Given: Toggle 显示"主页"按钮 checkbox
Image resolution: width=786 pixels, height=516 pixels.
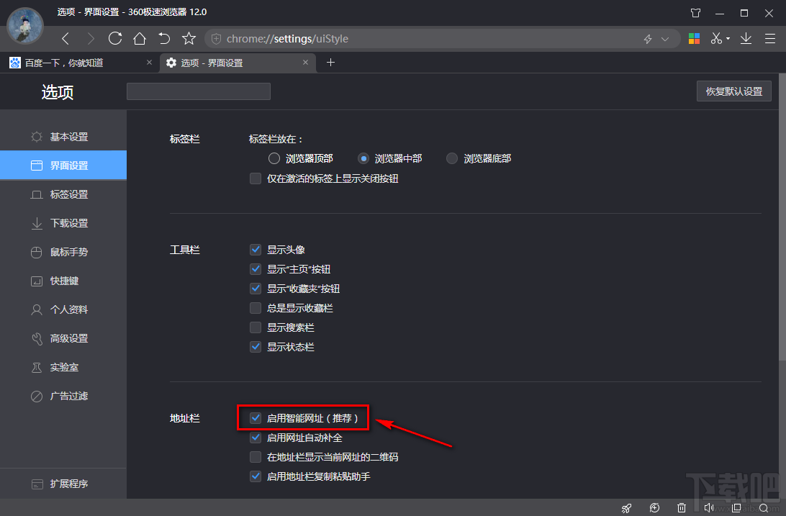Looking at the screenshot, I should click(256, 269).
